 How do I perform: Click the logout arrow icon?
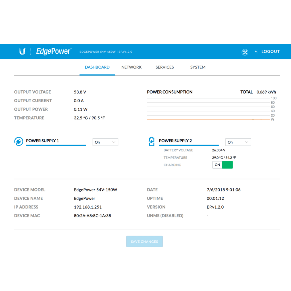[x=257, y=52]
